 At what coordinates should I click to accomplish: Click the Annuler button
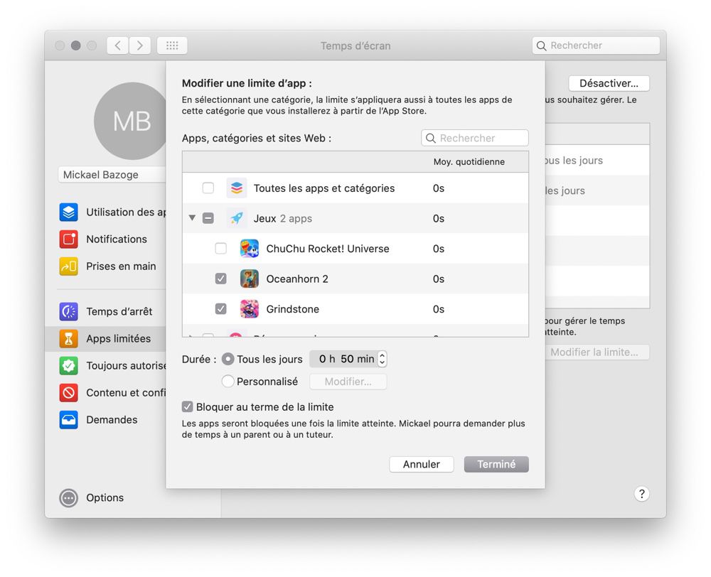[421, 464]
